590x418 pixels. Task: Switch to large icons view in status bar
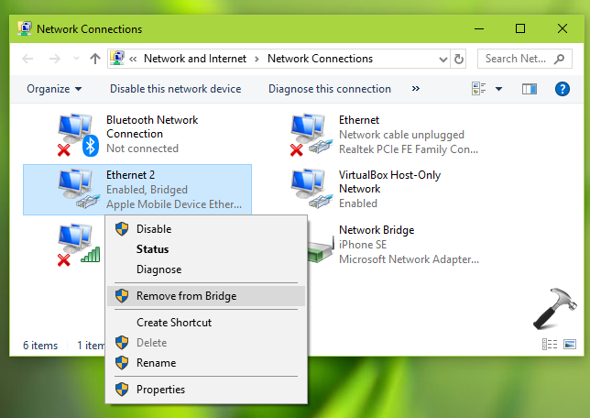tap(569, 345)
